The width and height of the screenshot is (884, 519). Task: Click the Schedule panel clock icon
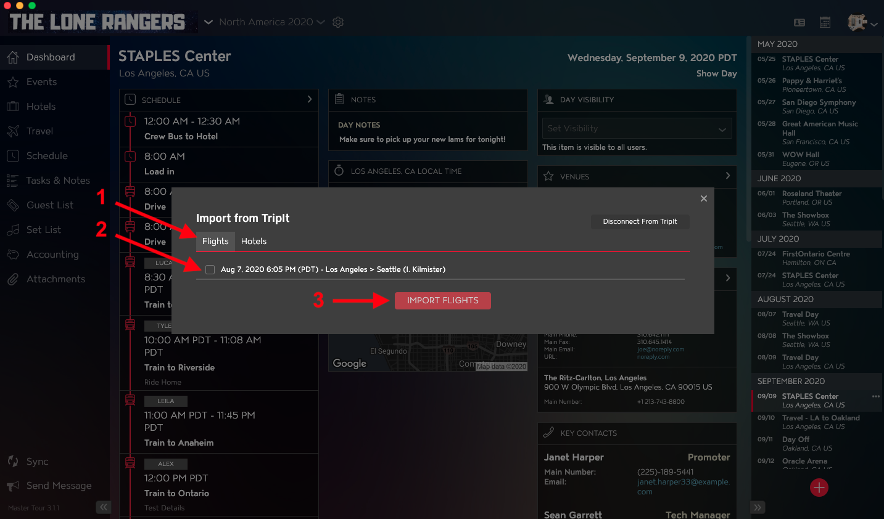coord(130,99)
